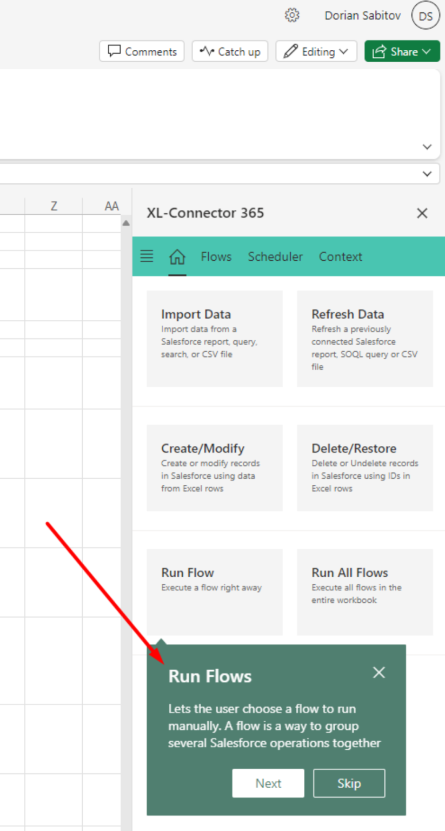Click Next in the Run Flows tooltip
Viewport: 445px width, 831px height.
268,783
